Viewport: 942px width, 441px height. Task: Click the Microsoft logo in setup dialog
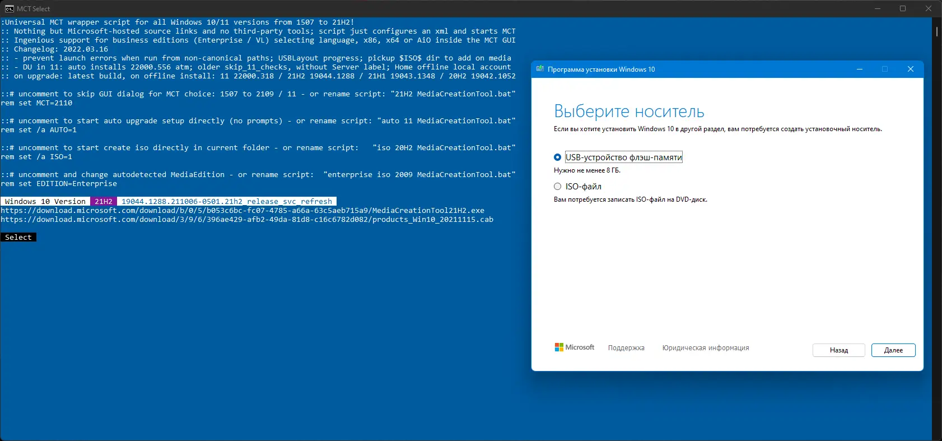(x=575, y=347)
